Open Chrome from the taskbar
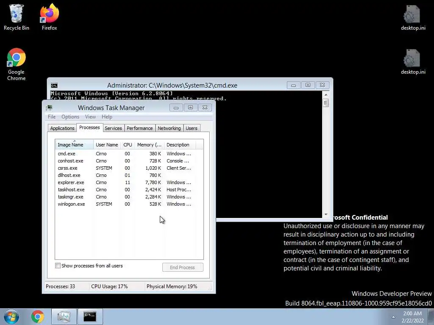The image size is (434, 325). (x=38, y=317)
